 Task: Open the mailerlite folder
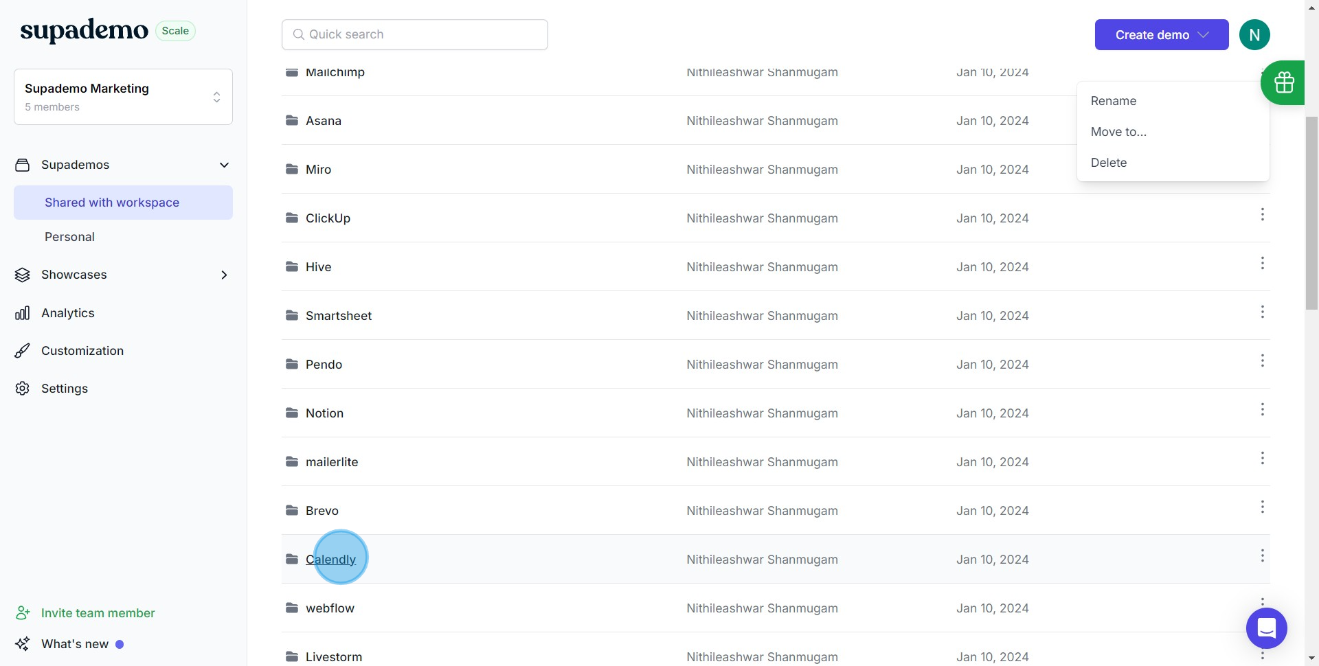point(332,462)
